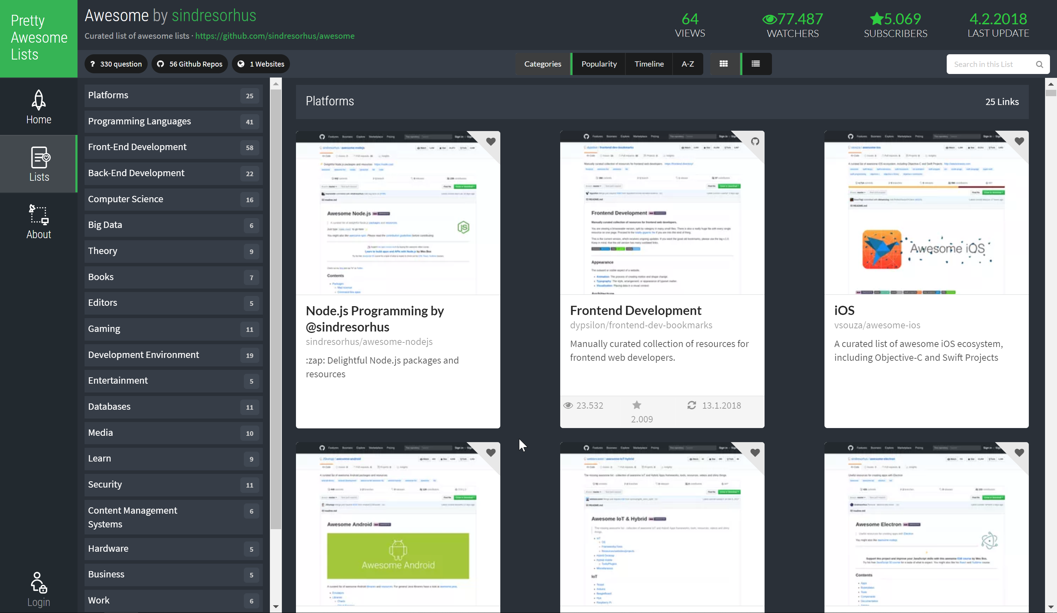
Task: Select the Business category
Action: coord(173,575)
